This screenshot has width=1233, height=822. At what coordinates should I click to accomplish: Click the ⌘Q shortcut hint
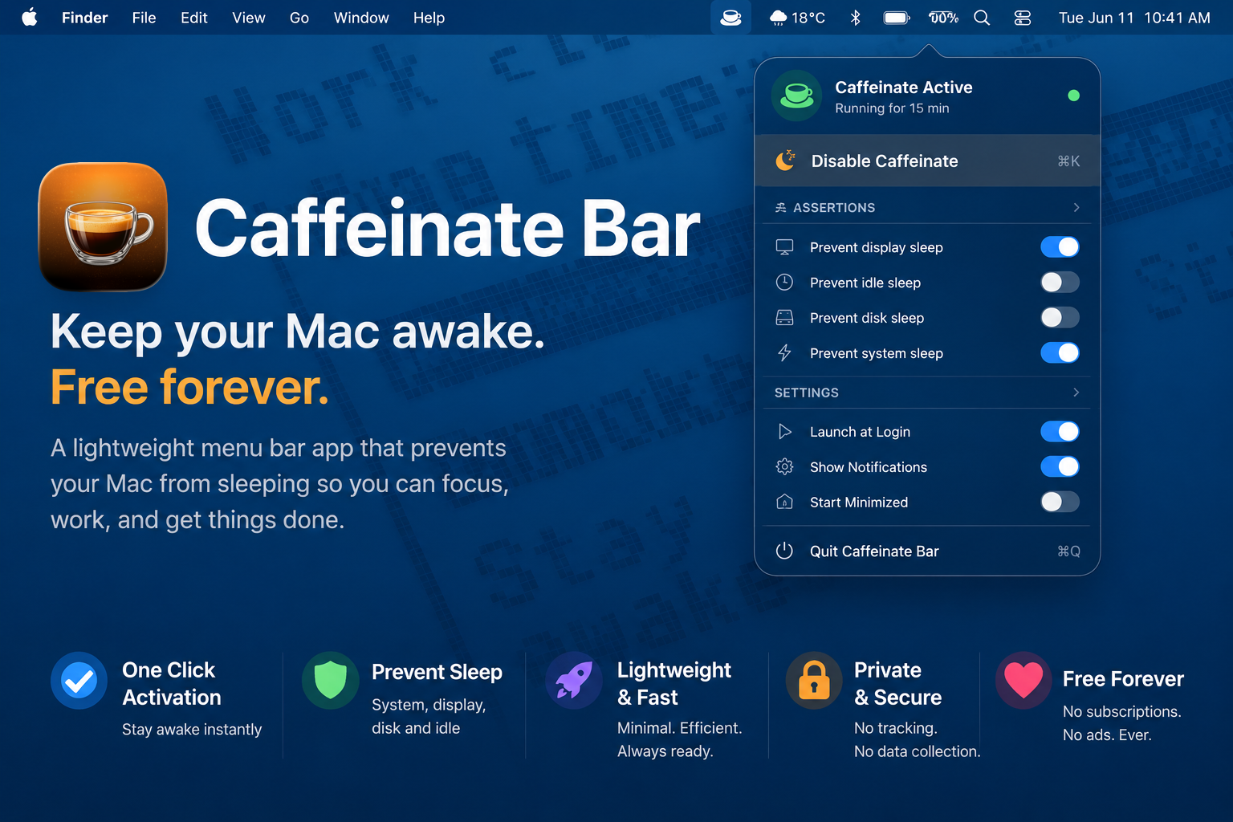click(1068, 551)
